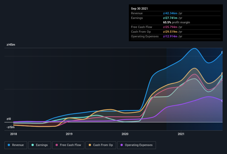Click the Sep 30 2021 tooltip date
This screenshot has height=154, width=227.
pos(139,9)
